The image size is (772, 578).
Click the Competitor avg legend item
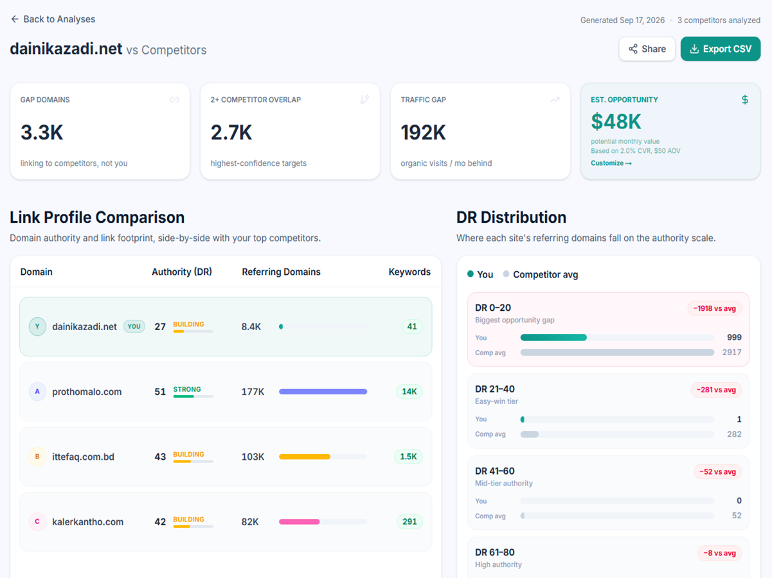tap(541, 274)
